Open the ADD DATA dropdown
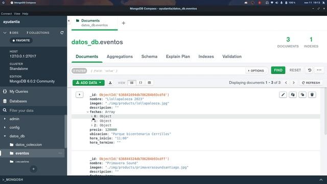Image resolution: width=327 pixels, height=184 pixels. [88, 83]
